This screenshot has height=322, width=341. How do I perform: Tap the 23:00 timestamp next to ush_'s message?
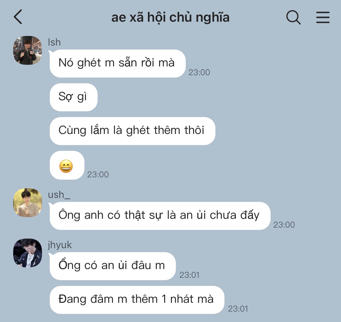click(284, 225)
